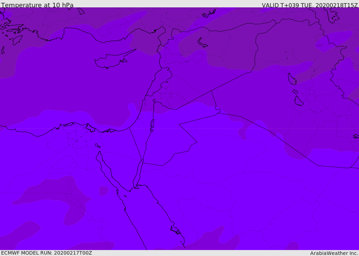Select the VALID T+039 timestamp text

click(x=310, y=5)
